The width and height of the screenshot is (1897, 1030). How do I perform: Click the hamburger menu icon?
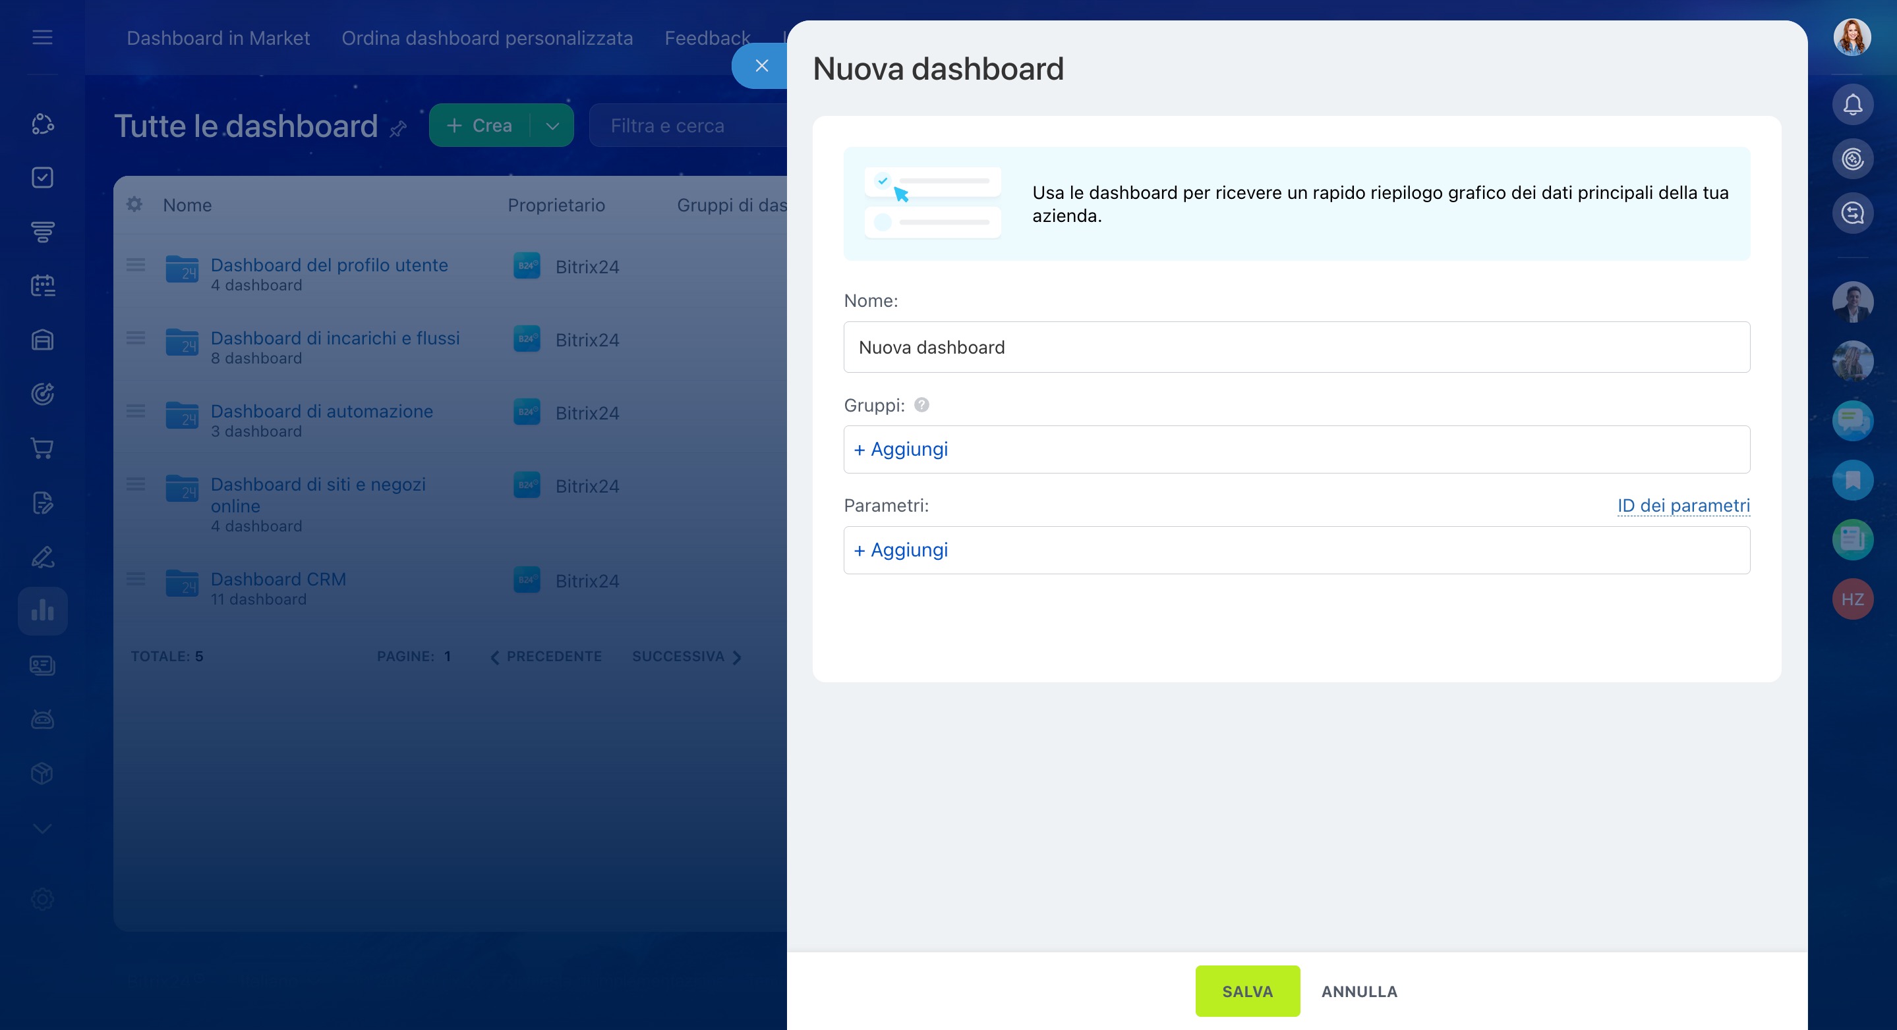point(43,37)
